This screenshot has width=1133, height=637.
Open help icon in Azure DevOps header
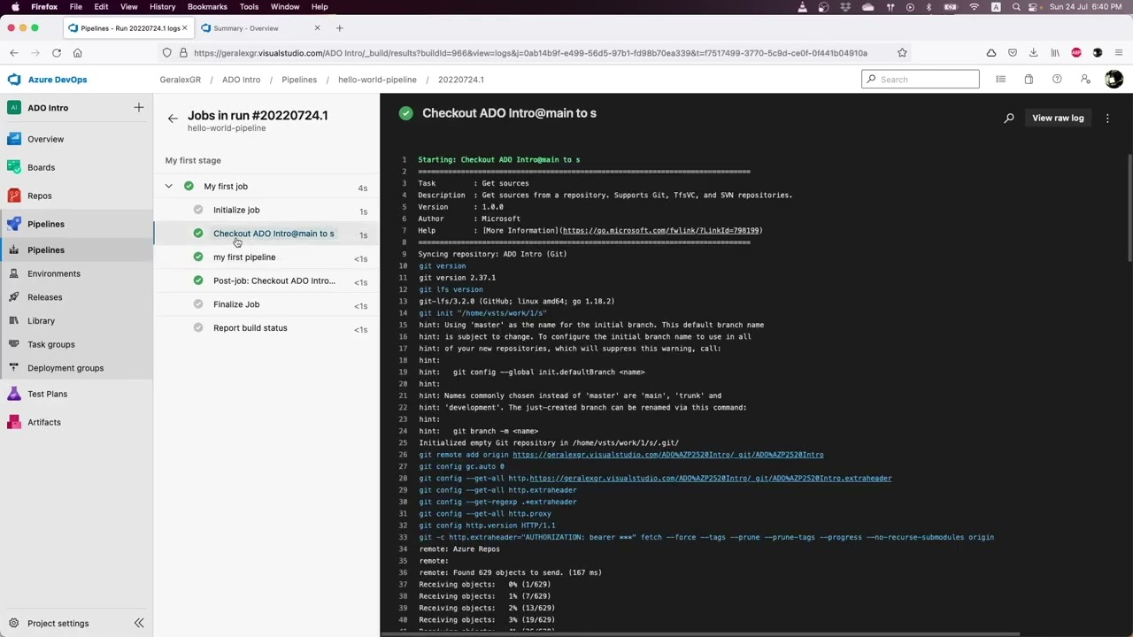tap(1057, 80)
